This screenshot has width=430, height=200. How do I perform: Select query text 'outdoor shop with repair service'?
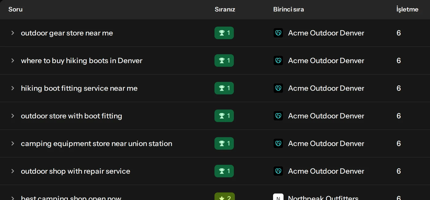(76, 171)
